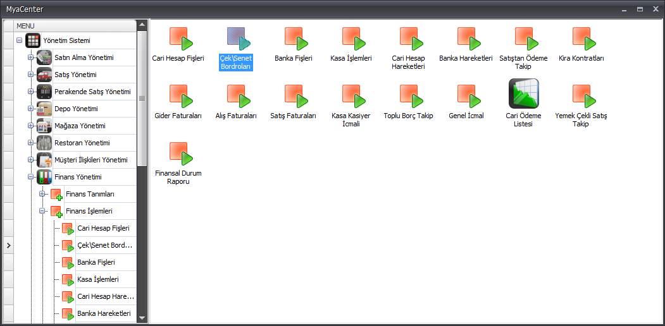
Task: Expand the Perakende Satış Yönetimi node
Action: (x=30, y=92)
